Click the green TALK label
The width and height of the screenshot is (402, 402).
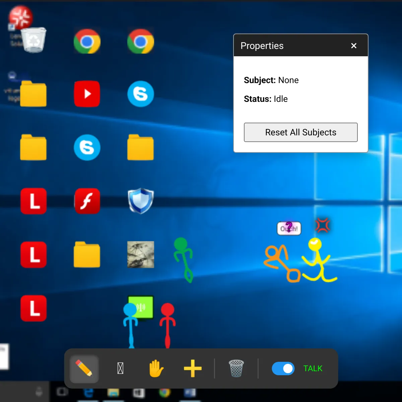pyautogui.click(x=313, y=368)
